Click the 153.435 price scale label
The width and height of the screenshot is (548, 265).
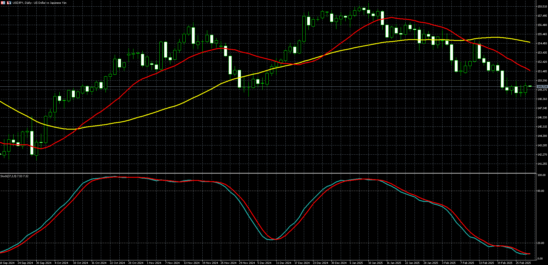[x=542, y=53]
